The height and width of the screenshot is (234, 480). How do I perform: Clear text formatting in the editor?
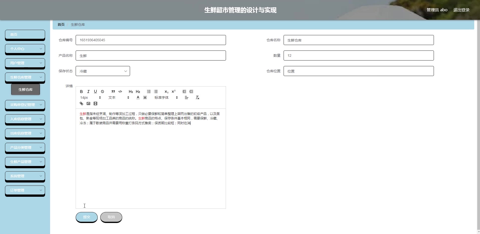coord(197,97)
